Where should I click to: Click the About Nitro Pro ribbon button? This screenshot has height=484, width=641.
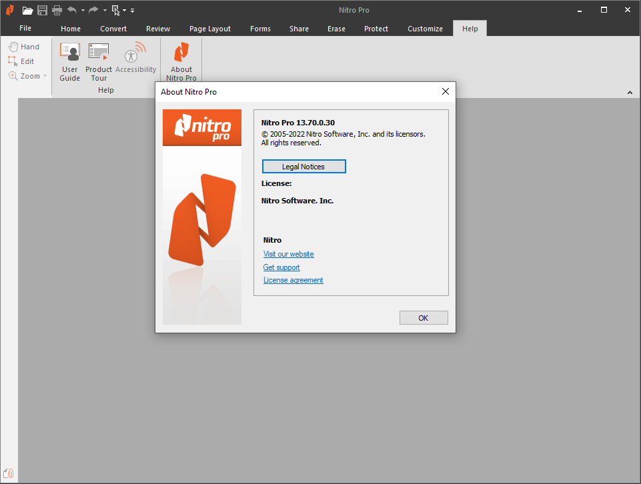[181, 62]
